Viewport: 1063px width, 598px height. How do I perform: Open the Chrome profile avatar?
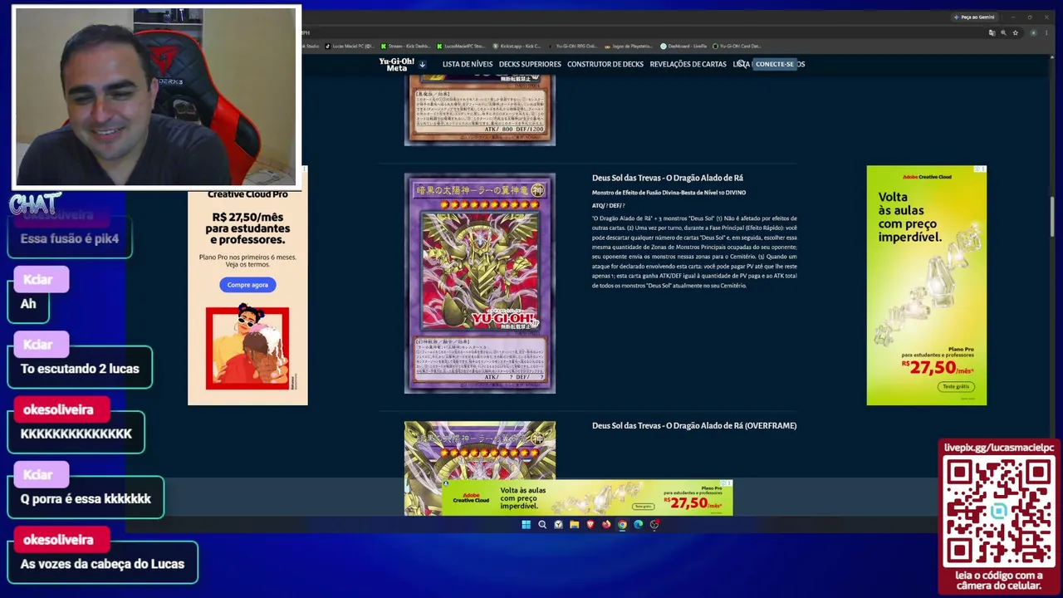(x=1033, y=33)
